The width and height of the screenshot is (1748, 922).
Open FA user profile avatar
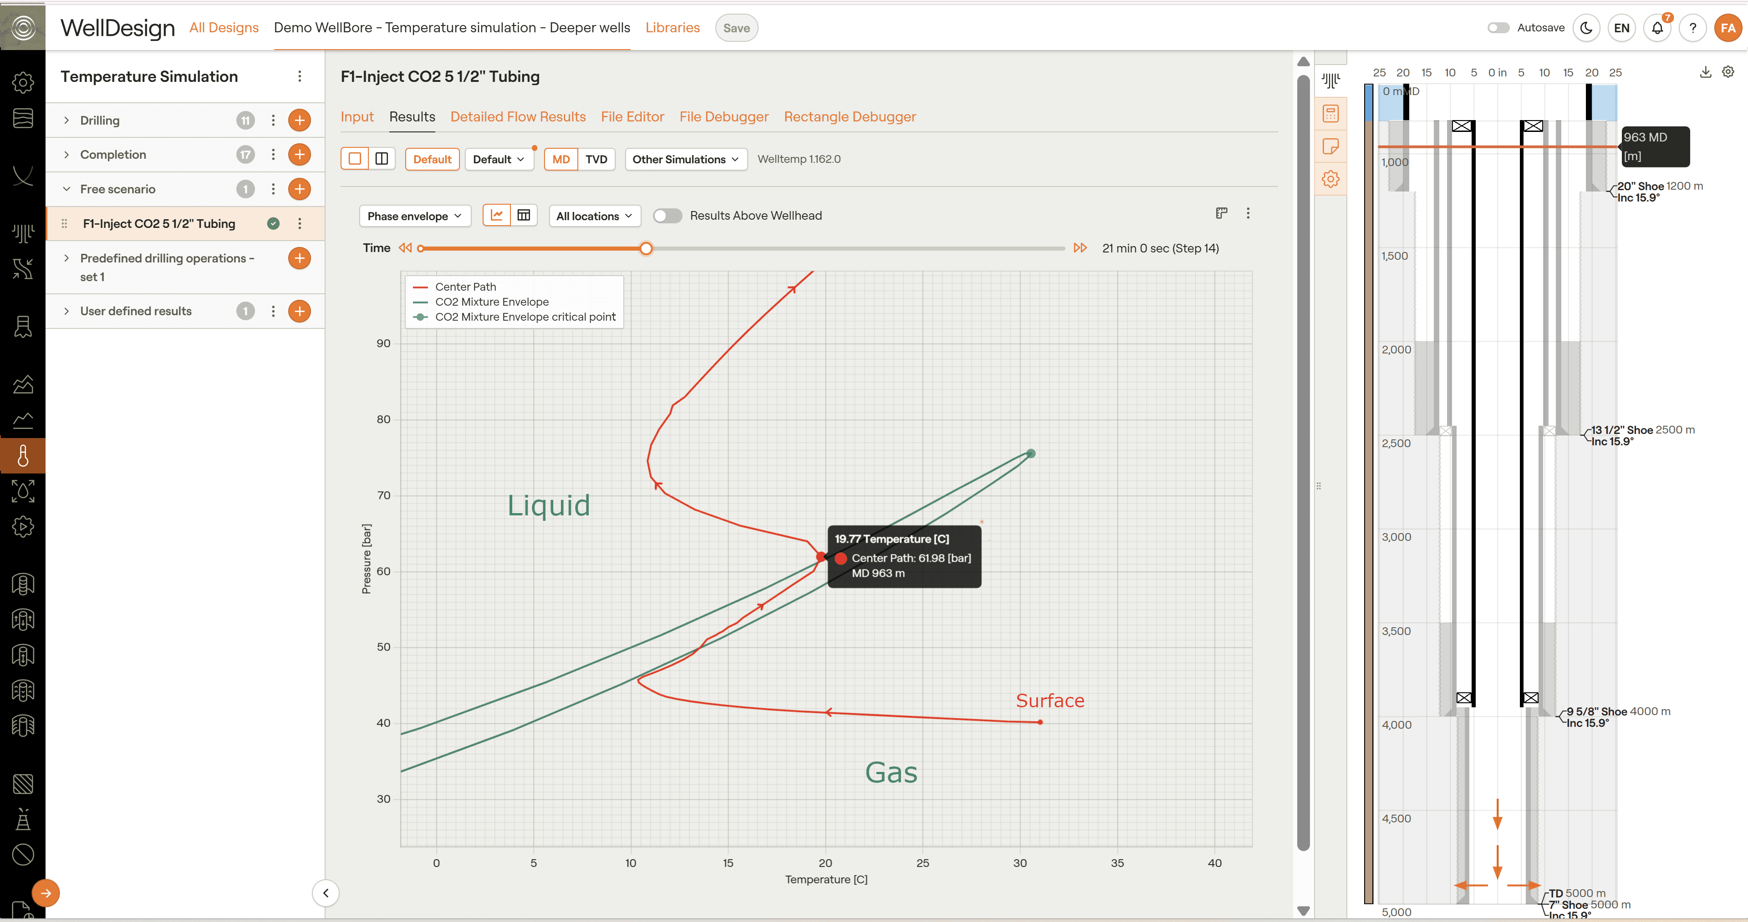pyautogui.click(x=1728, y=28)
